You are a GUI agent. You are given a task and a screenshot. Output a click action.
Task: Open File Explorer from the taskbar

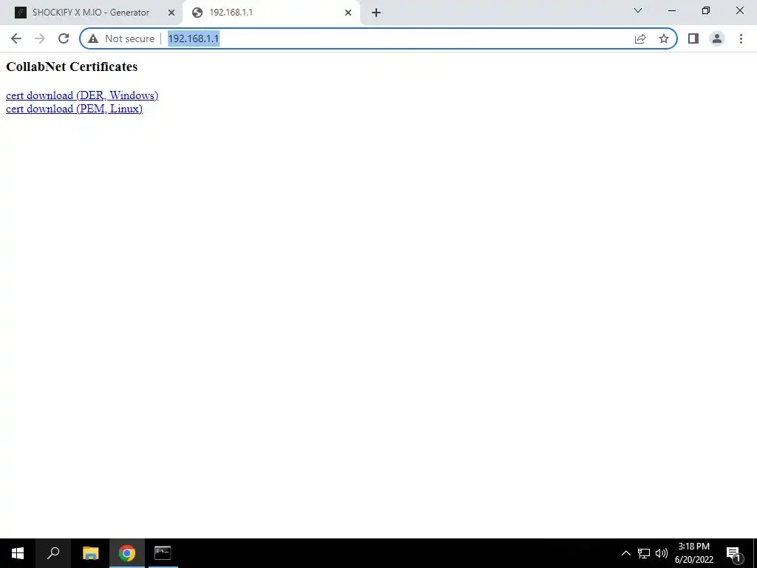pos(90,553)
